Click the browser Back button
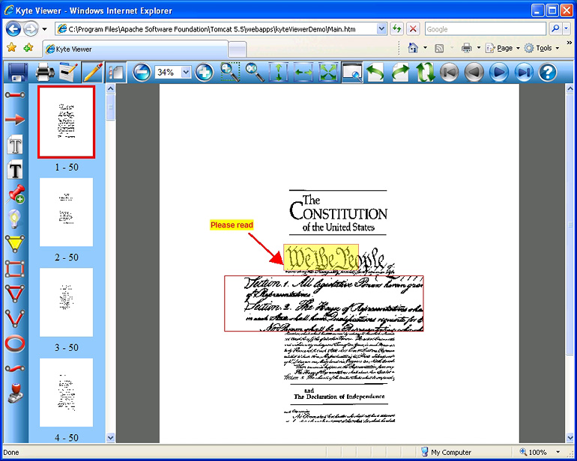Viewport: 577px width, 461px height. pos(13,28)
